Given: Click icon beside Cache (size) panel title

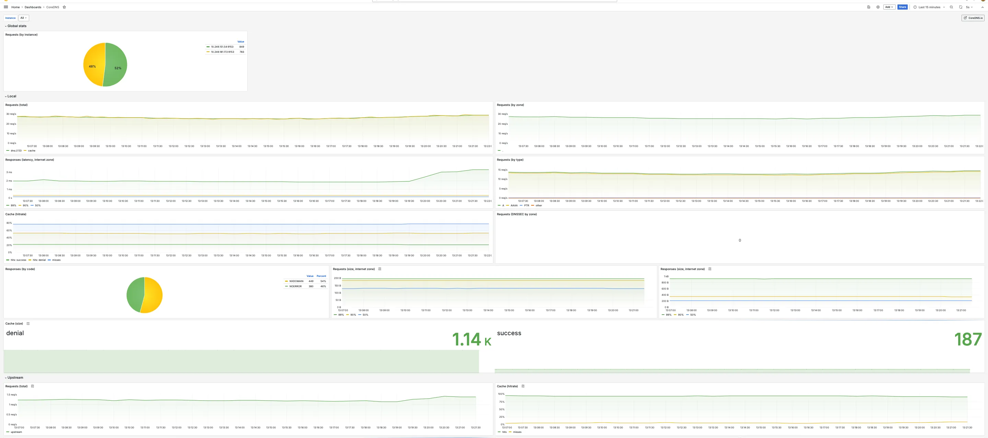Looking at the screenshot, I should click(x=28, y=324).
